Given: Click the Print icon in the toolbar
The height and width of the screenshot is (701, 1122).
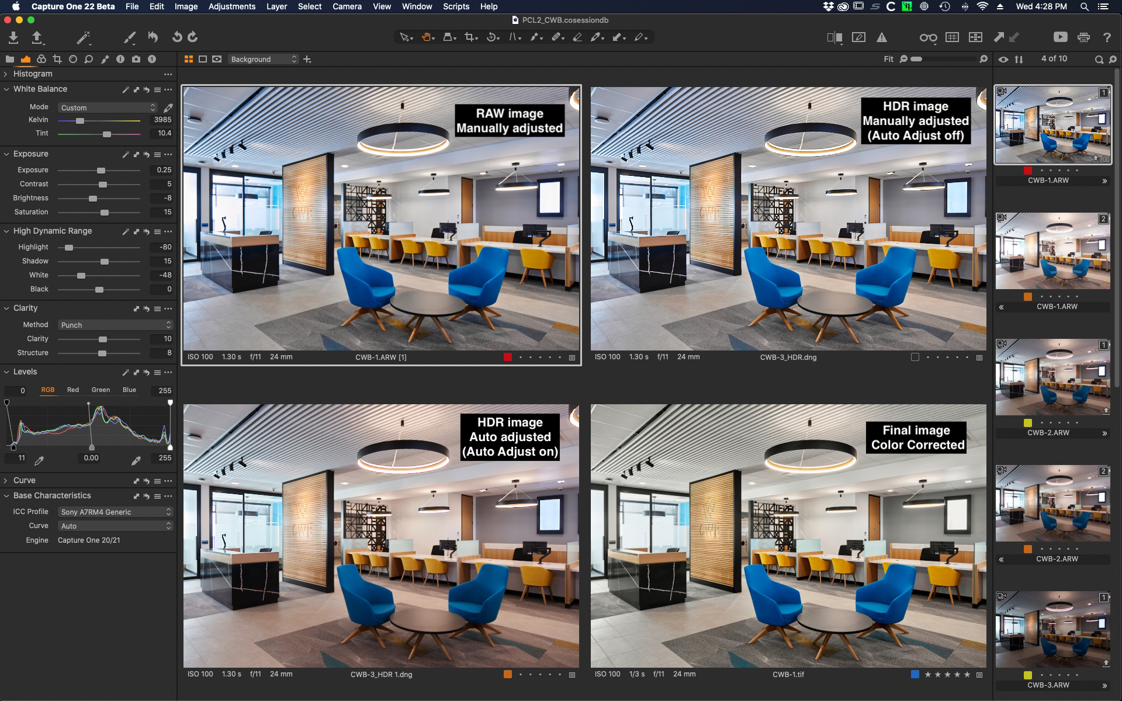Looking at the screenshot, I should point(1085,37).
